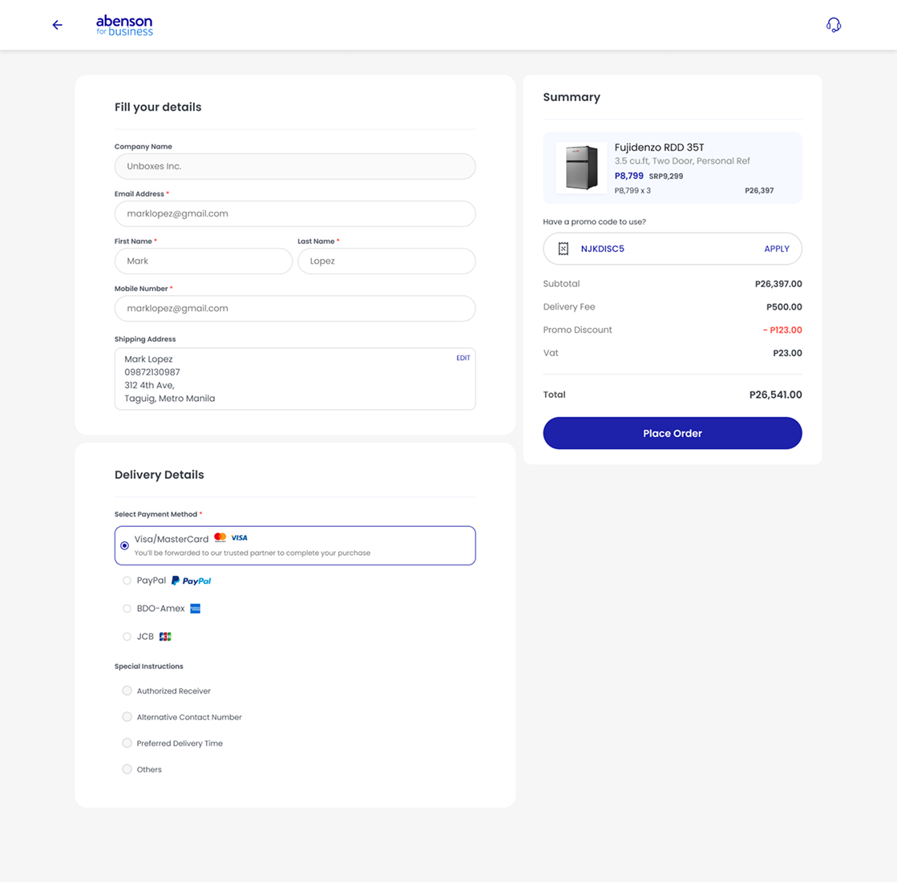Screen dimensions: 897x883
Task: Click the shipping address text box
Action: [295, 379]
